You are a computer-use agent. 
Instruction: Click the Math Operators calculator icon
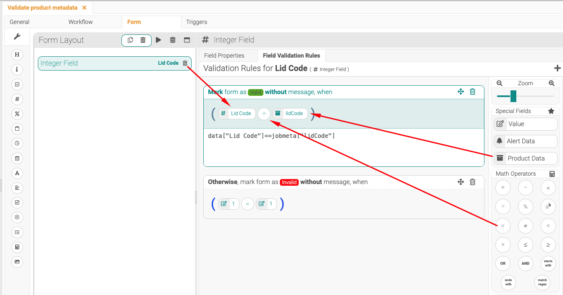point(552,174)
